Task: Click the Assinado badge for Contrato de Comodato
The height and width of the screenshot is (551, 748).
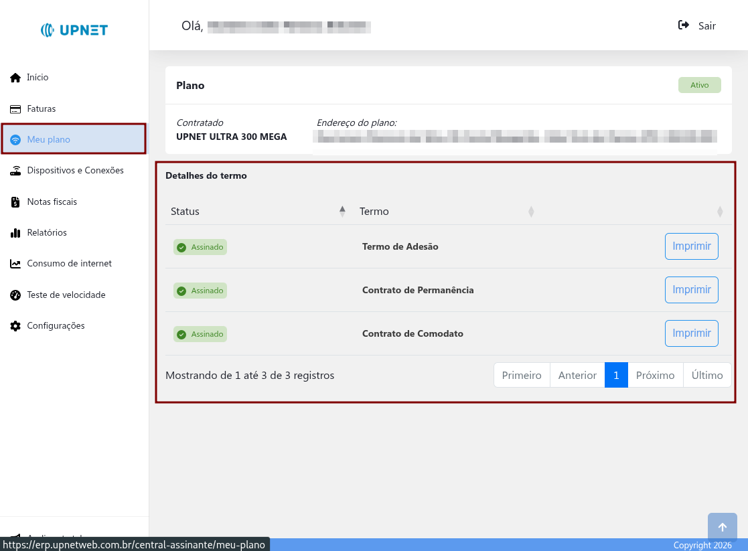Action: (200, 333)
